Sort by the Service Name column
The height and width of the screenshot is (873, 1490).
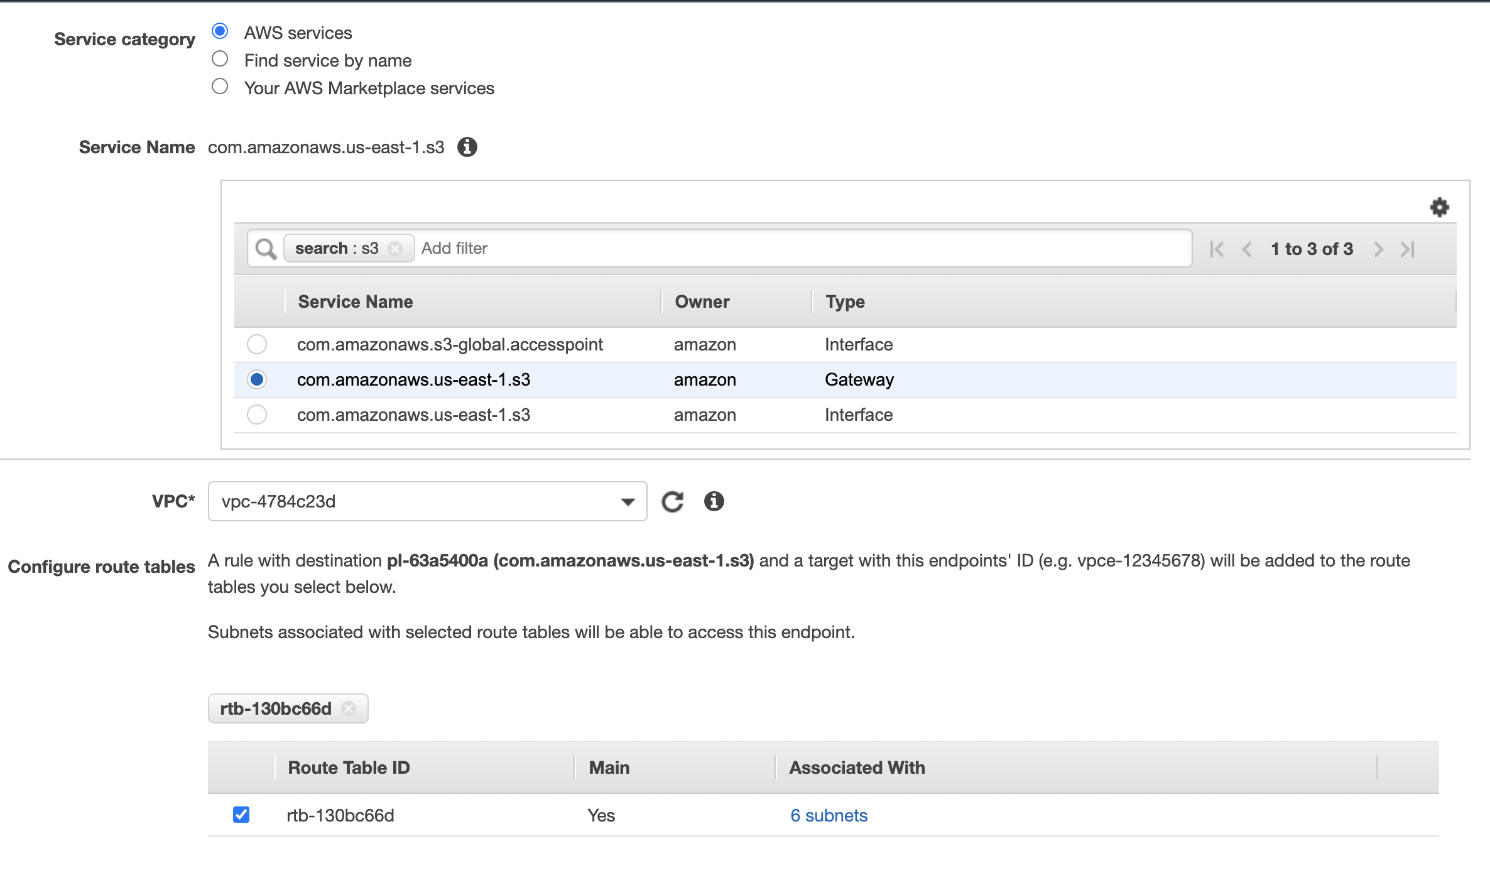click(355, 301)
